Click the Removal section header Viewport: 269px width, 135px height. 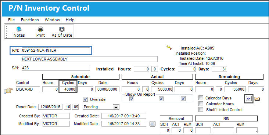click(176, 118)
